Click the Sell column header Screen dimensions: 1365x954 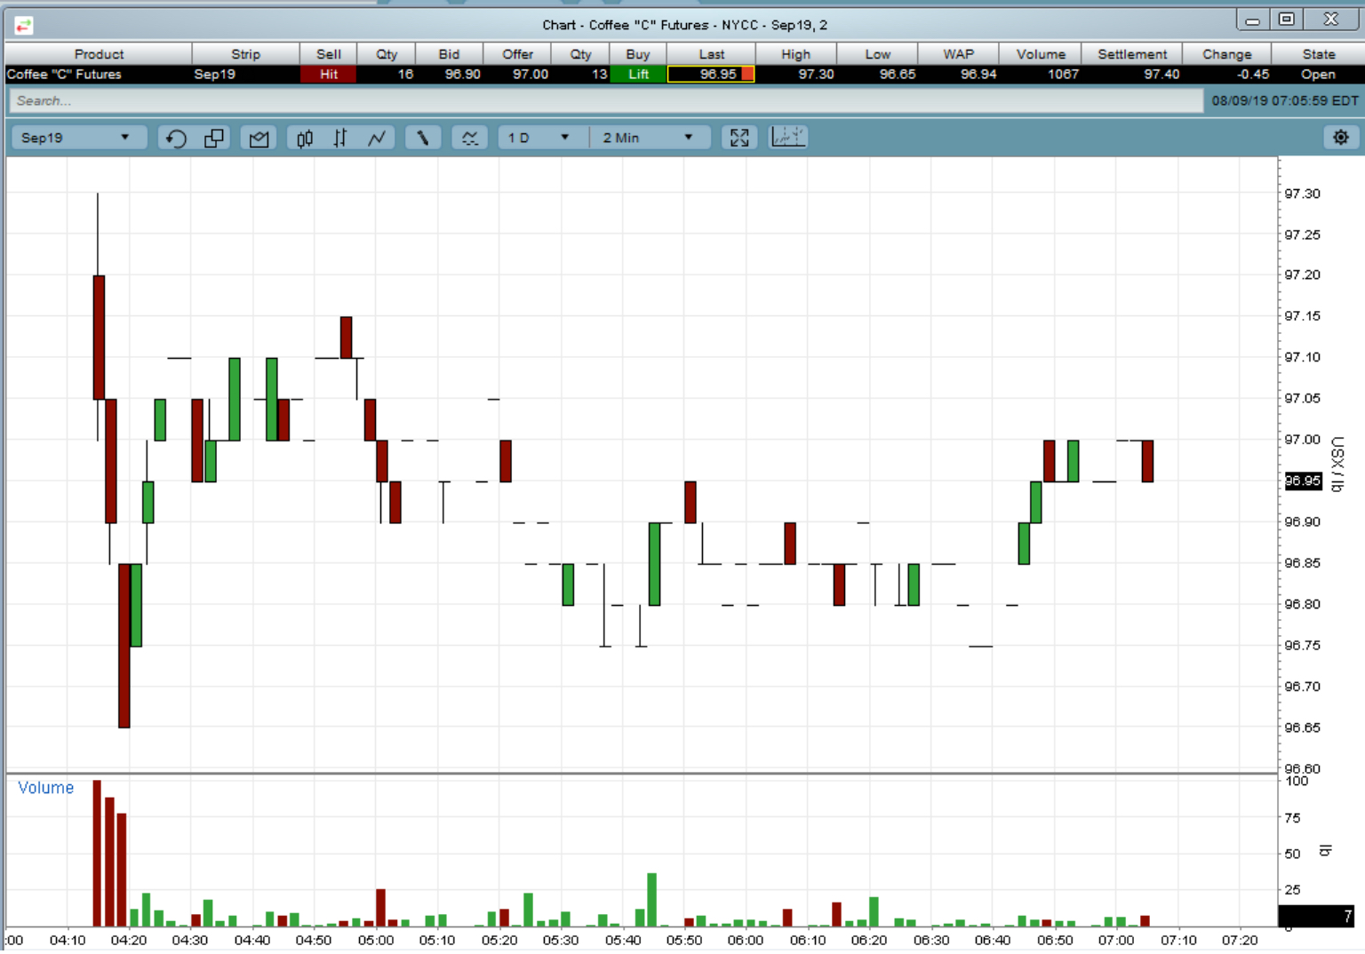pos(329,54)
